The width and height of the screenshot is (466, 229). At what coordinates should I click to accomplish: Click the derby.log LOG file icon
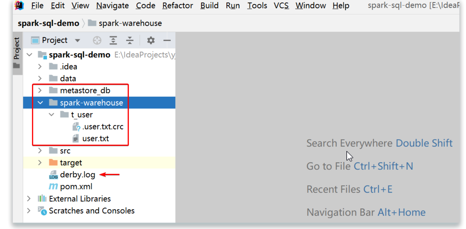click(53, 175)
